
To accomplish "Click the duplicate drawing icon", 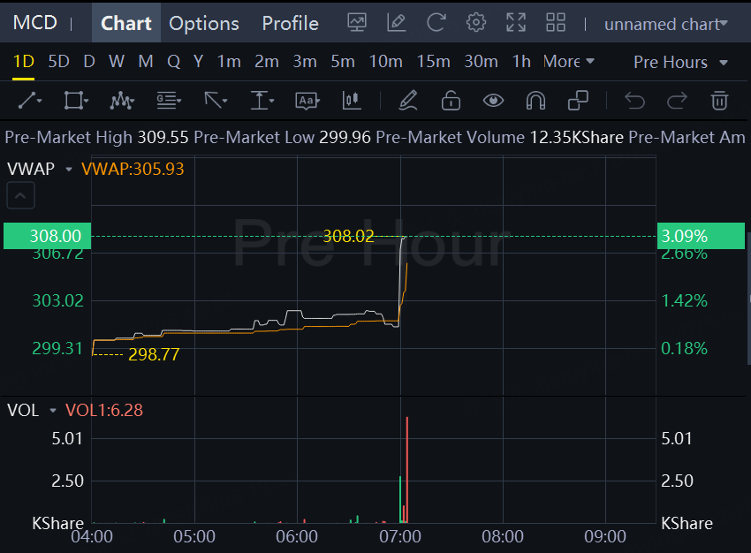I will click(x=578, y=101).
